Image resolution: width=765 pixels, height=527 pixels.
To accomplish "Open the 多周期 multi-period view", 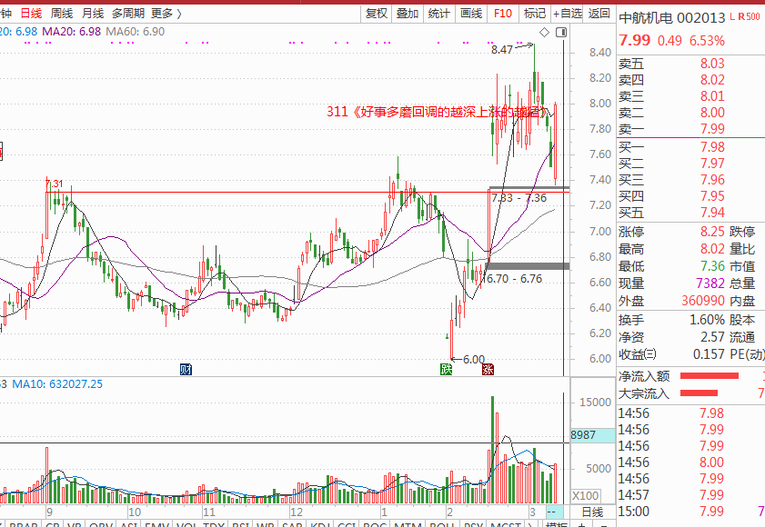I will pos(128,14).
